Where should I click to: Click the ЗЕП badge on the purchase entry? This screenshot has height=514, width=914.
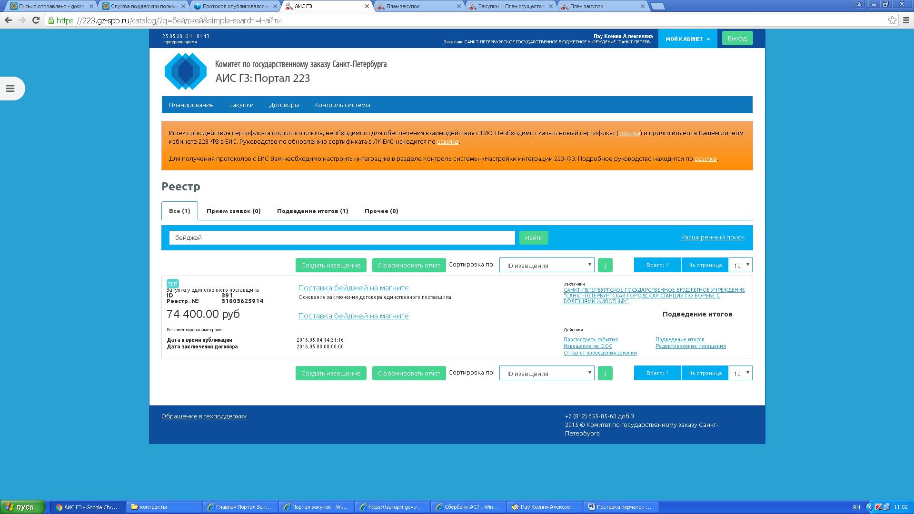tap(172, 284)
